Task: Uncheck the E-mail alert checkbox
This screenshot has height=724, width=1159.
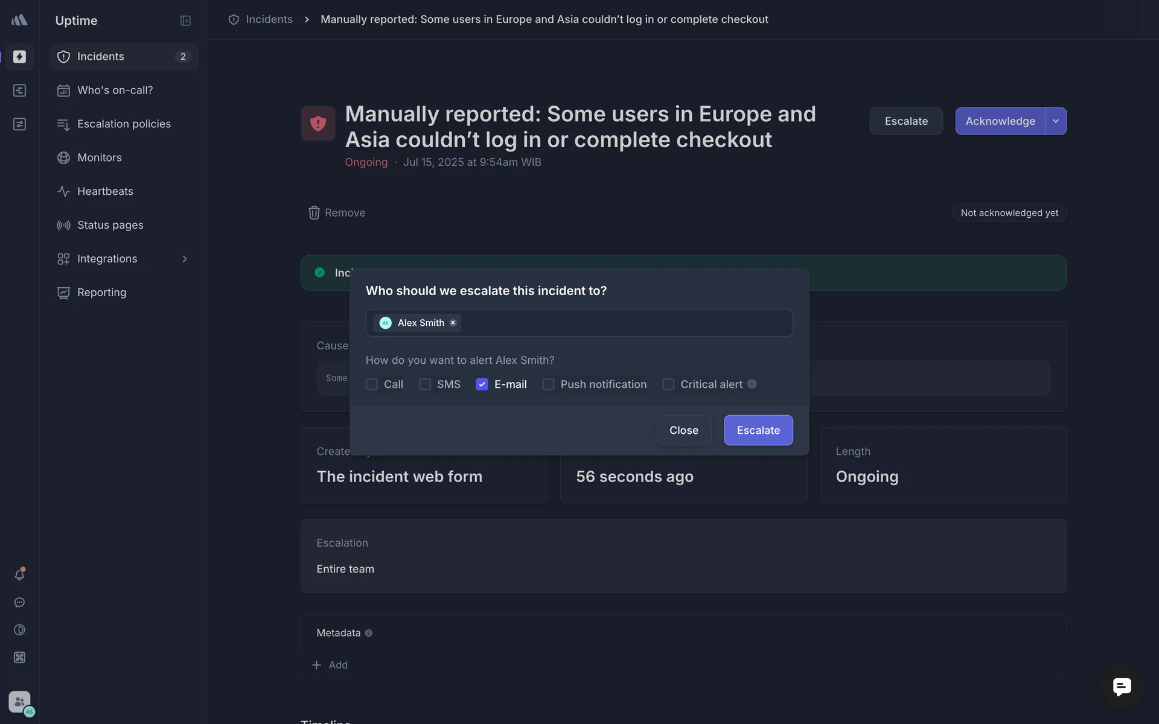Action: 482,384
